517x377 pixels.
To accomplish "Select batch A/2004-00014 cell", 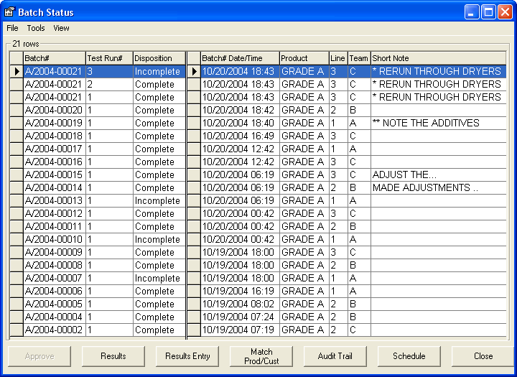I will [55, 187].
